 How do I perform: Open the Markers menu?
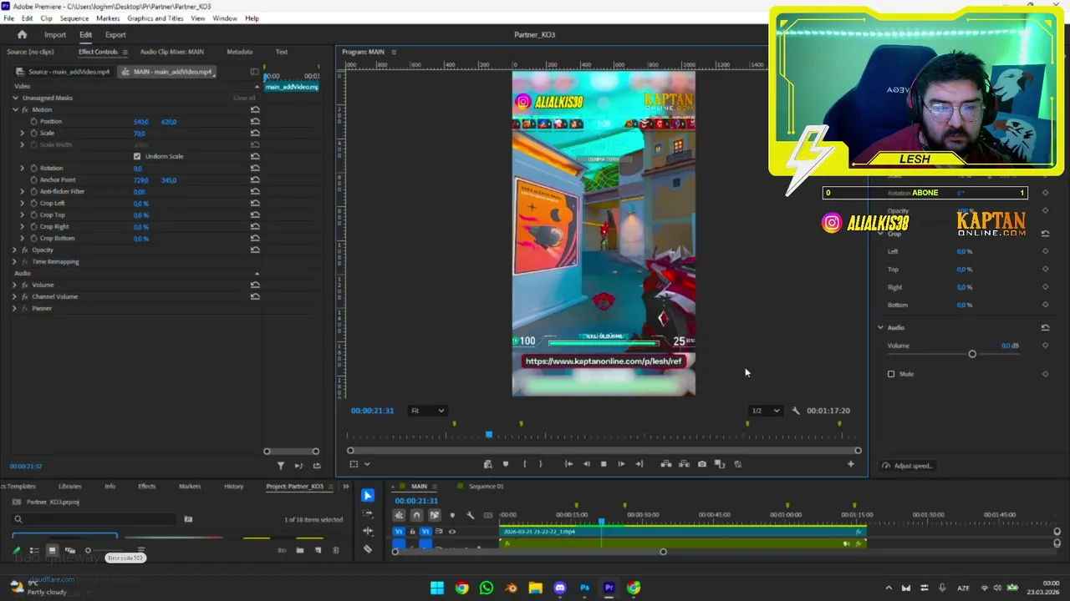pos(108,18)
